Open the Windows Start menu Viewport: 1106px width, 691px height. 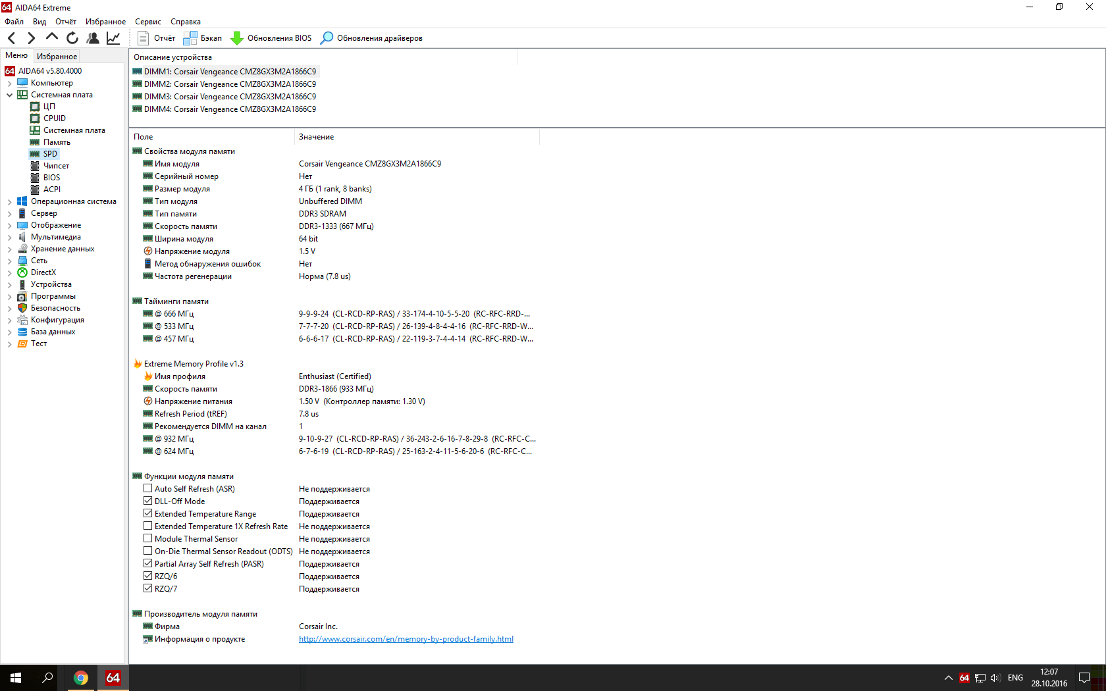[x=16, y=678]
